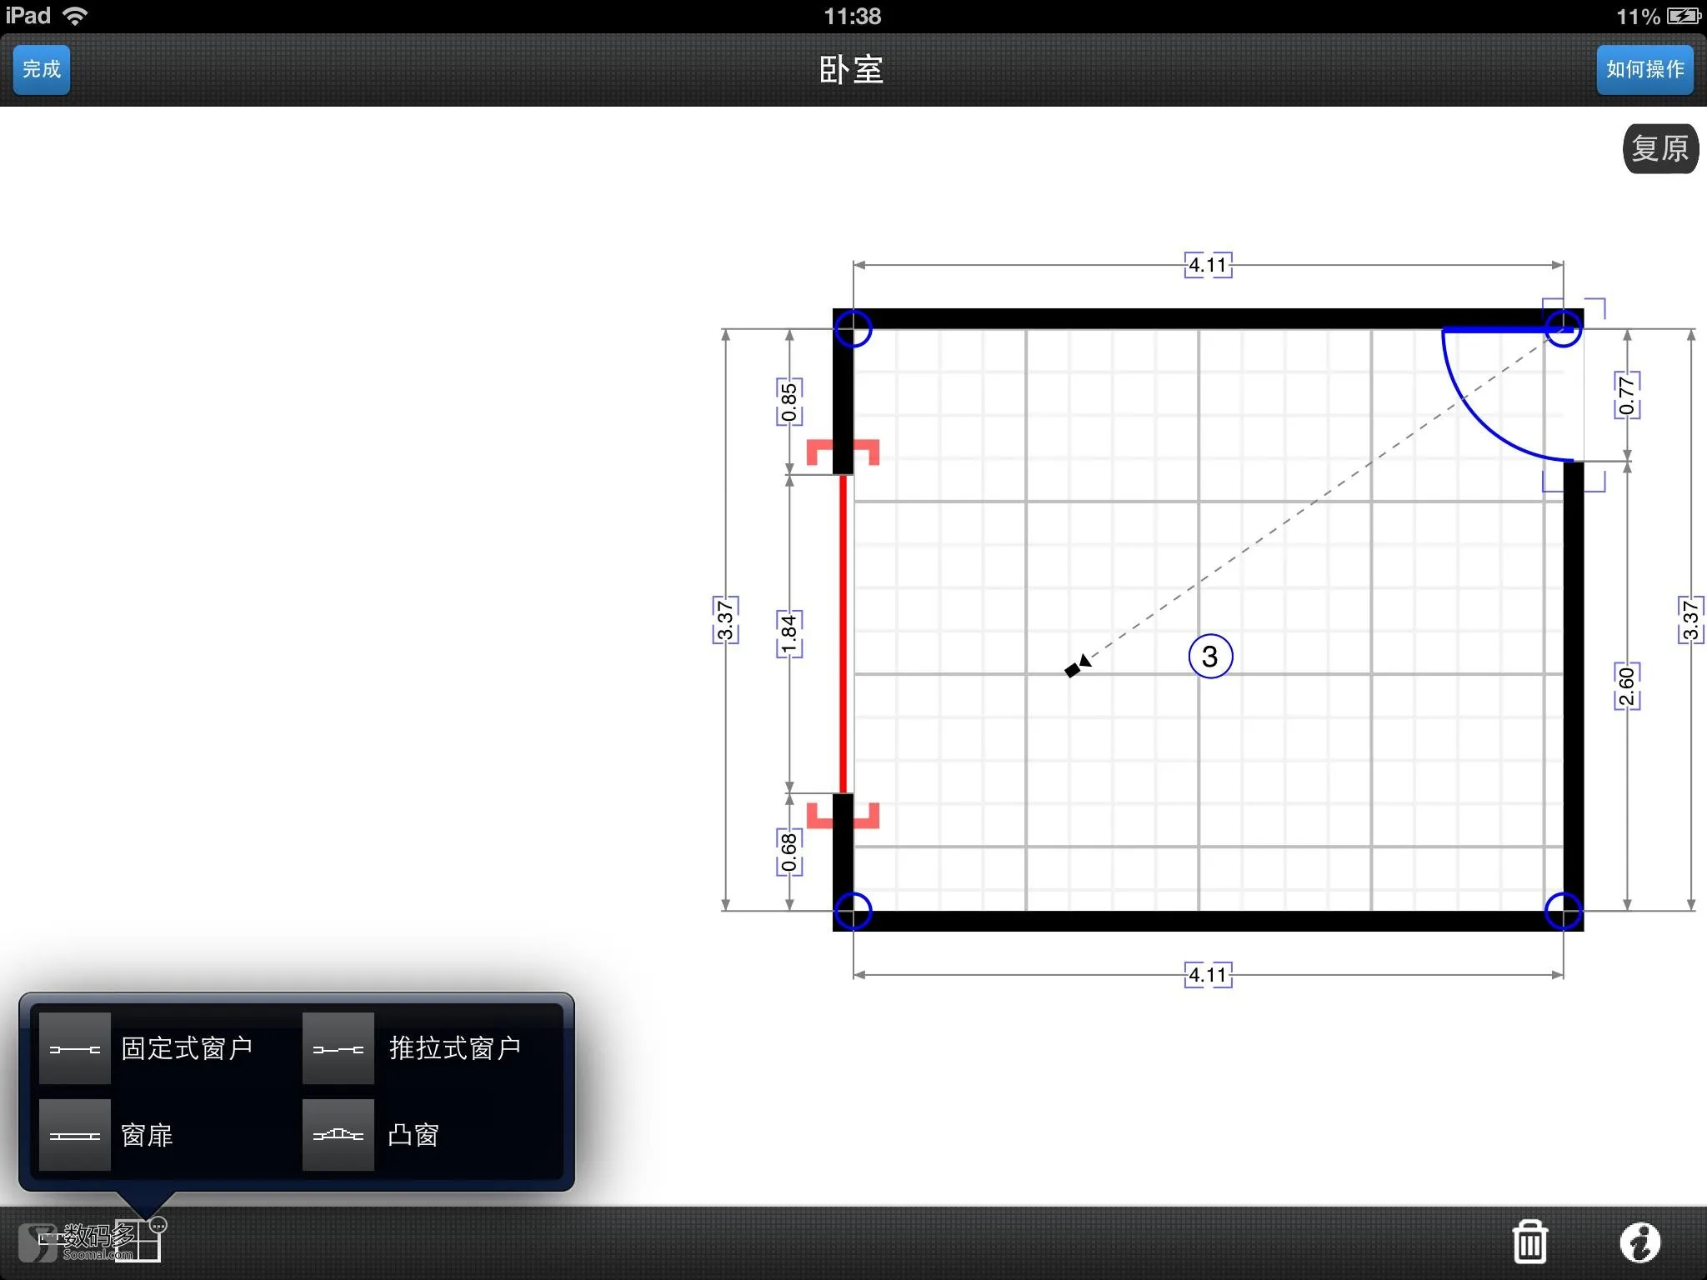Tap the upper red bracket window handle
This screenshot has width=1707, height=1280.
coord(843,452)
